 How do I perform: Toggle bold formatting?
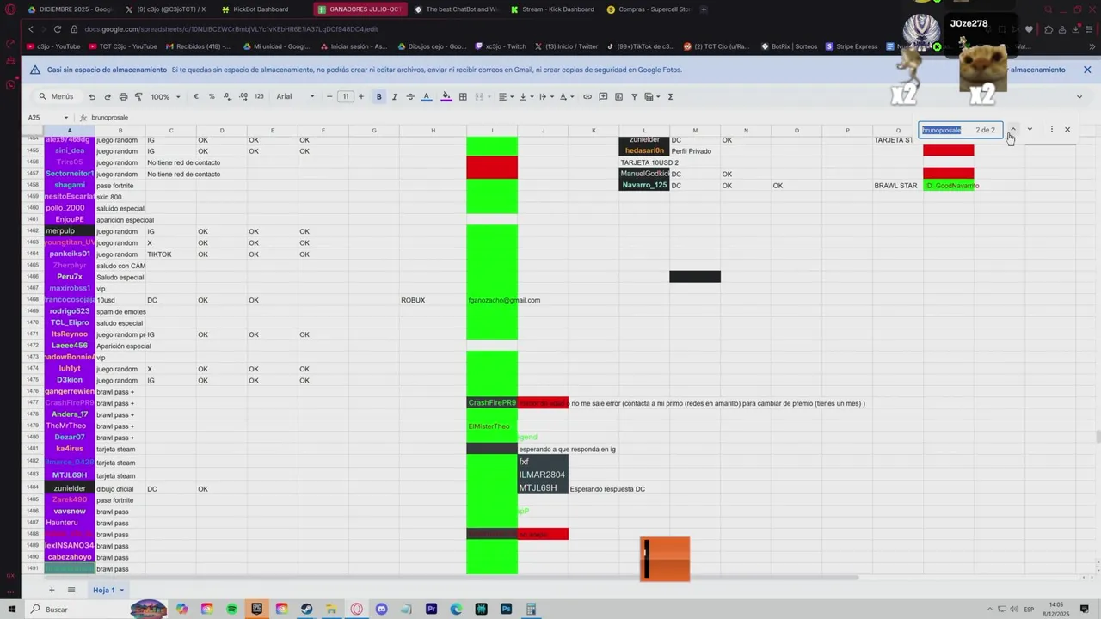point(378,97)
